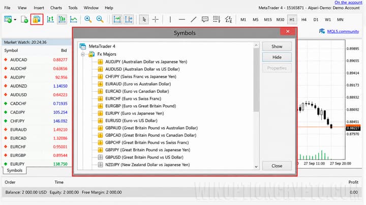The width and height of the screenshot is (366, 205).
Task: Click the scroll down arrow in Symbols list
Action: (256, 167)
